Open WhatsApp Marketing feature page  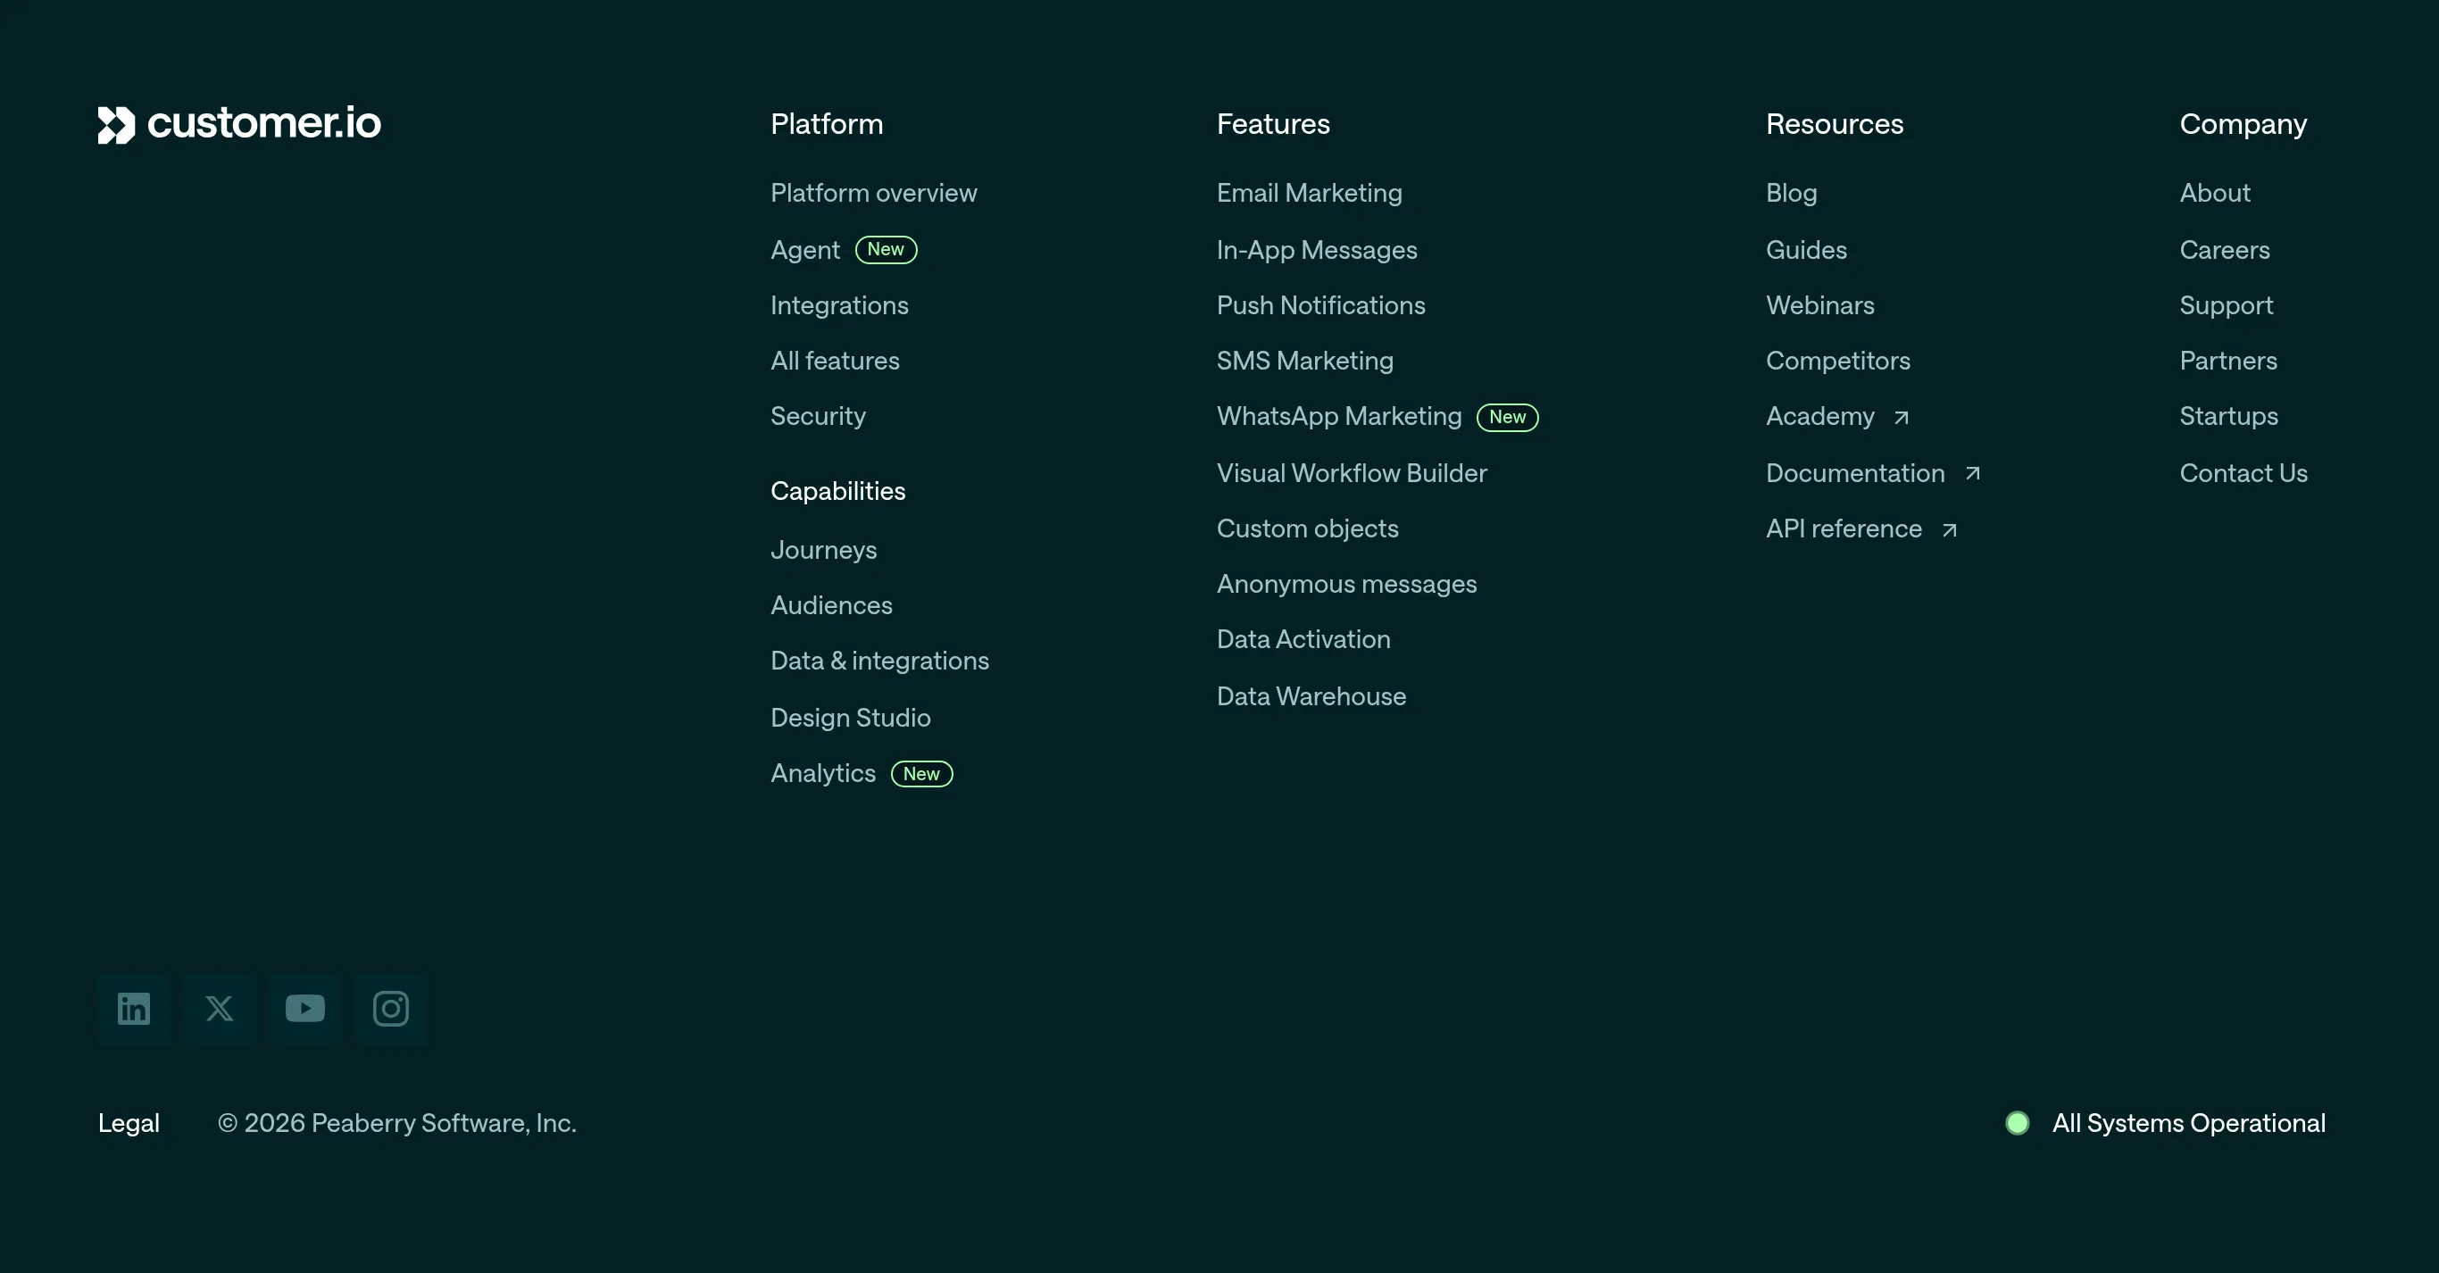pyautogui.click(x=1339, y=416)
